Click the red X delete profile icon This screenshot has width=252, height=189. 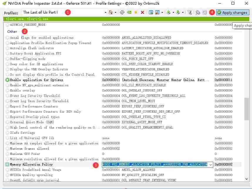pyautogui.click(x=142, y=12)
